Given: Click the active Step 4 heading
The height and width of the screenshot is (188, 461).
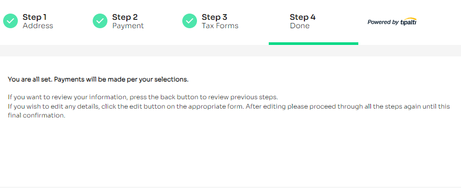Looking at the screenshot, I should pyautogui.click(x=303, y=17).
